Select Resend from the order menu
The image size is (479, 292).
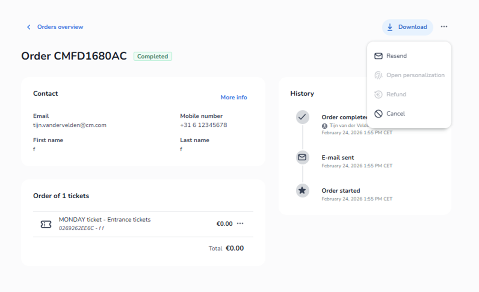pyautogui.click(x=396, y=56)
